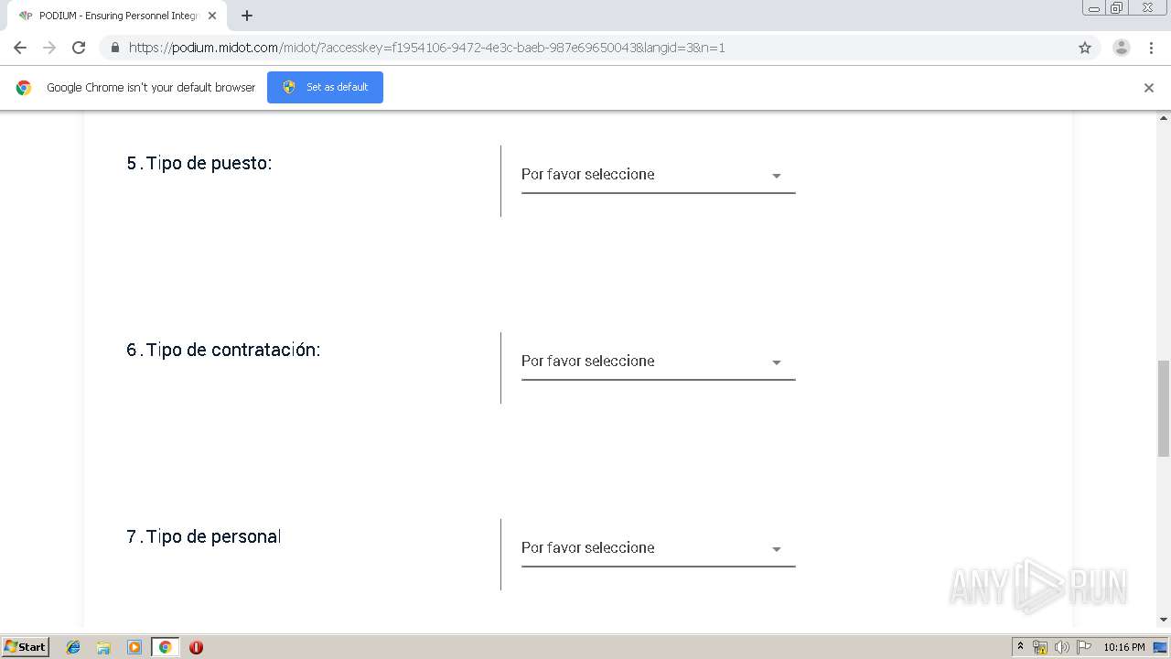Set Chrome as default browser
The image size is (1171, 659).
point(325,87)
